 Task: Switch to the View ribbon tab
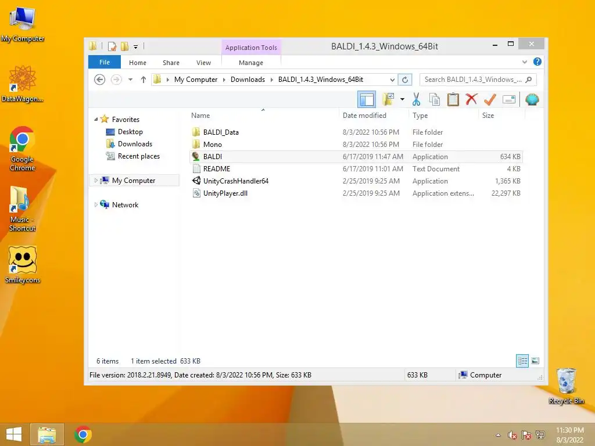tap(203, 63)
